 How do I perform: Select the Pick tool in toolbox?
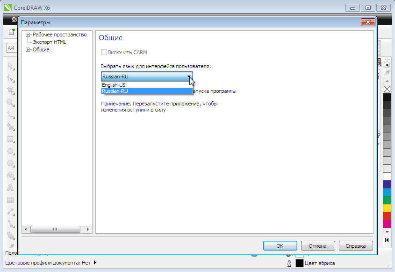10,66
